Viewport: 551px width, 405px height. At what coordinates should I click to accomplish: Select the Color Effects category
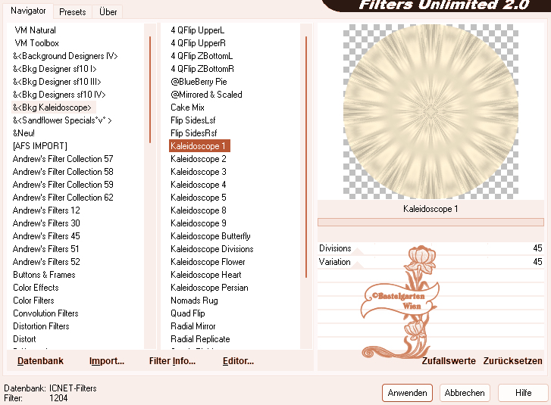click(36, 288)
